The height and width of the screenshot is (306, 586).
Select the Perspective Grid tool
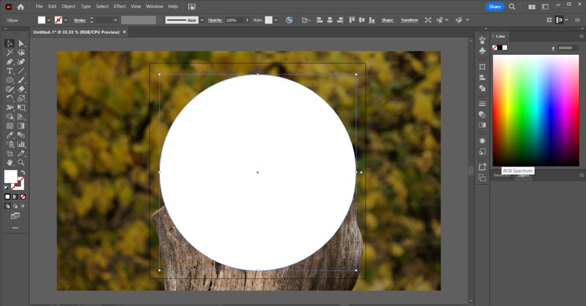21,116
